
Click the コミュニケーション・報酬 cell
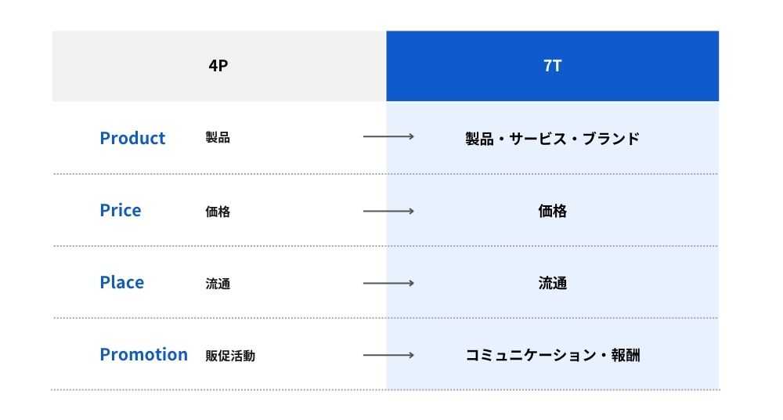click(x=552, y=355)
